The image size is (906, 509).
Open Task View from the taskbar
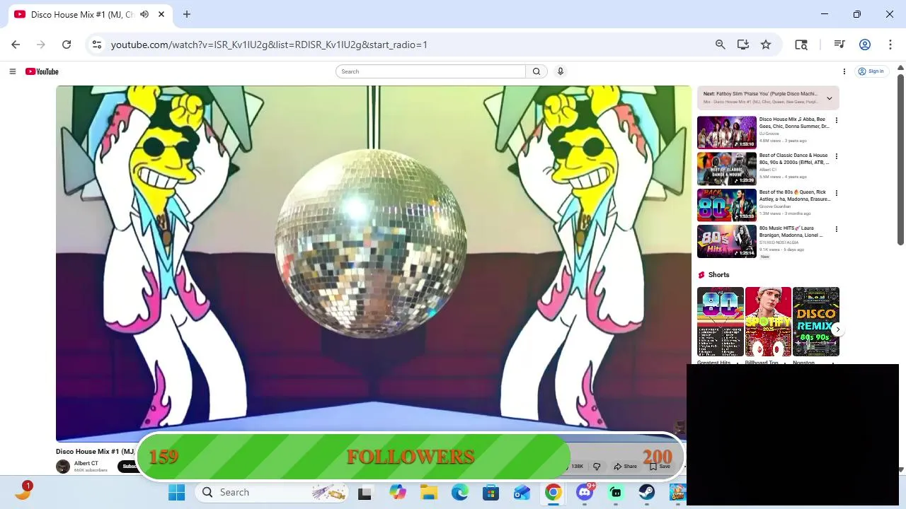(365, 492)
